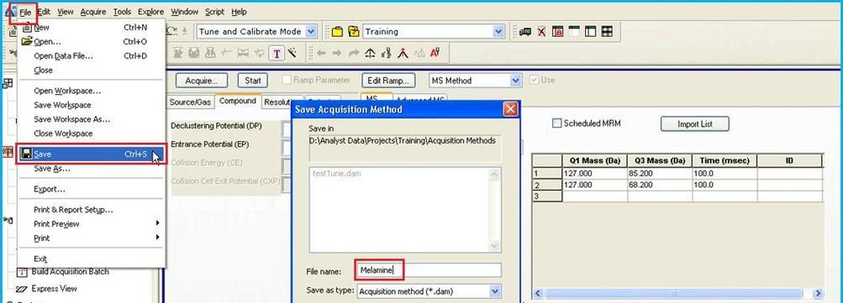Toggle the Use checkbox
843x303 pixels.
coord(534,80)
